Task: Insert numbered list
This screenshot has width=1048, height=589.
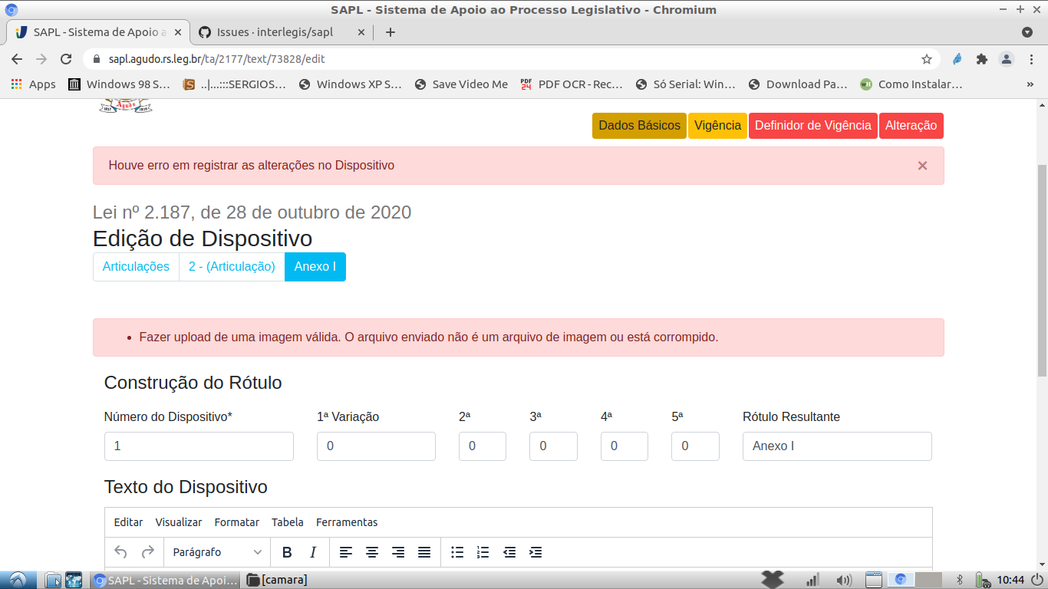Action: tap(483, 552)
